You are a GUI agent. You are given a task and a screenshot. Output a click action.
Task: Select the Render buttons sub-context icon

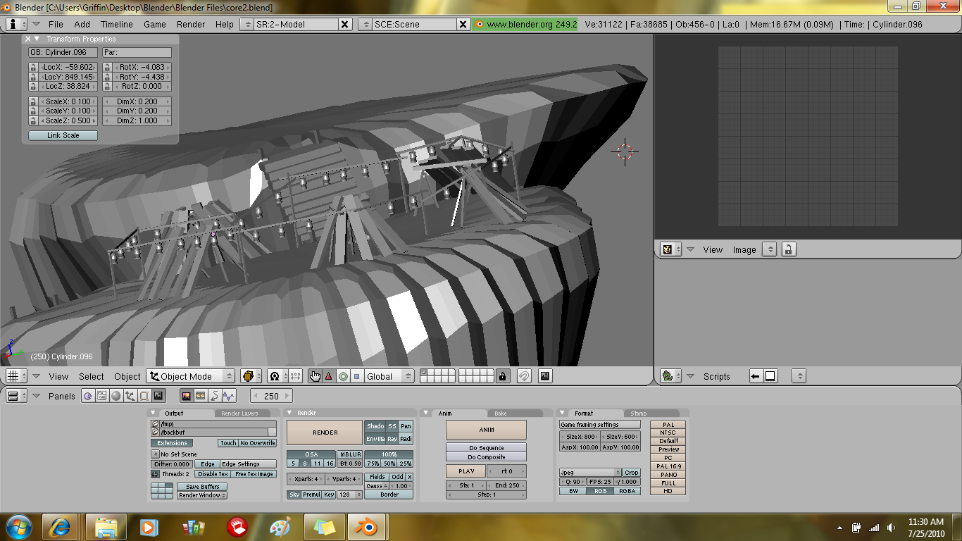click(187, 396)
